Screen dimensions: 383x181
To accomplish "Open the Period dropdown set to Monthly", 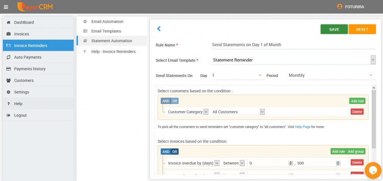I will 331,76.
